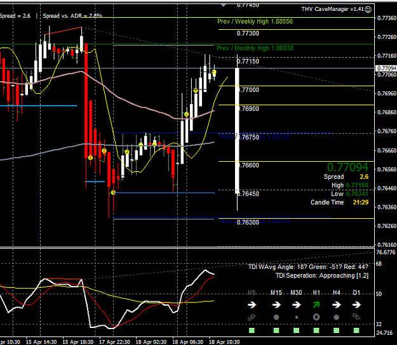Click the green square in the D1 column

[356, 330]
